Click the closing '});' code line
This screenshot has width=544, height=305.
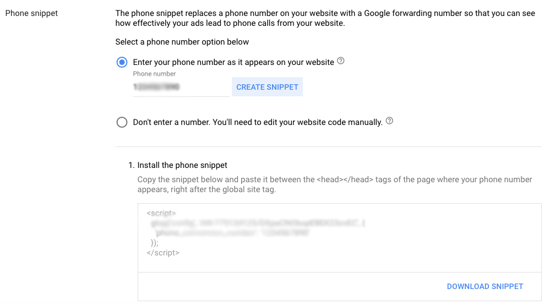155,243
